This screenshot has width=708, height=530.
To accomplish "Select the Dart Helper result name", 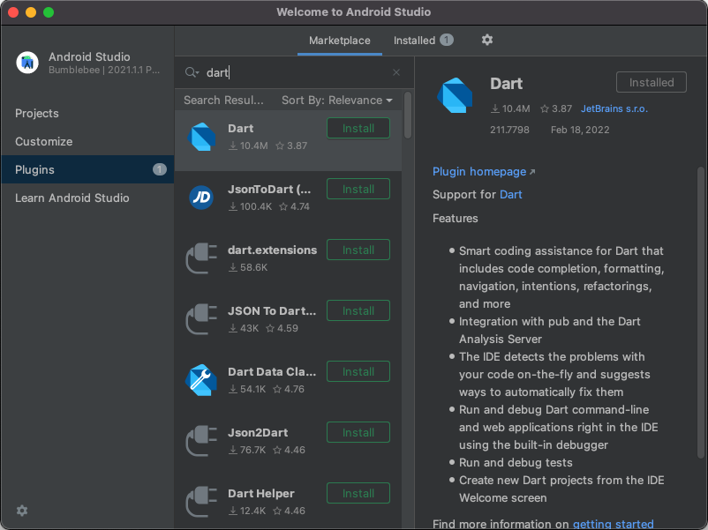I will point(261,494).
